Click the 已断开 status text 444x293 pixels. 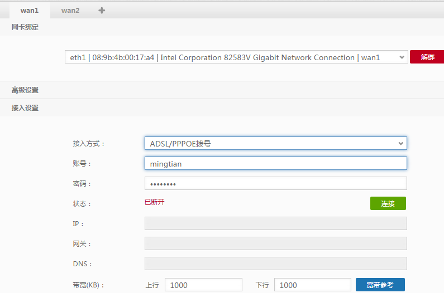coord(155,202)
